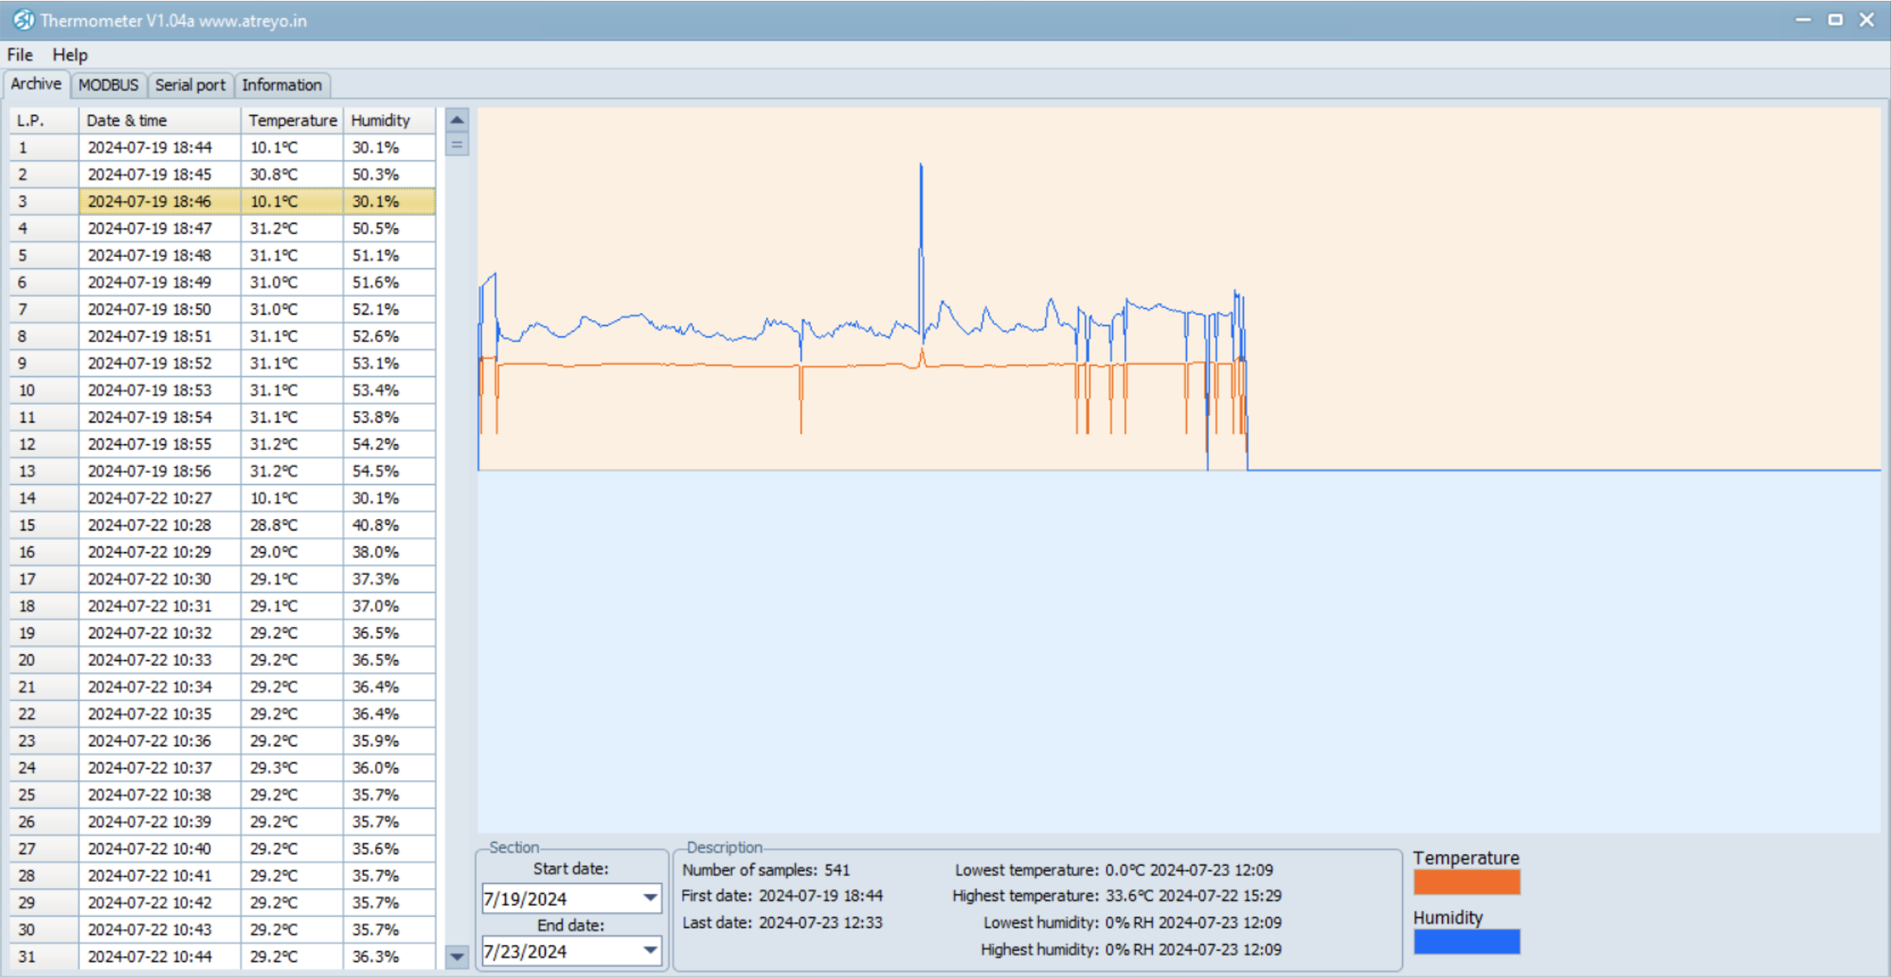Select row 2 dated 2024-07-19 18:45

click(222, 174)
